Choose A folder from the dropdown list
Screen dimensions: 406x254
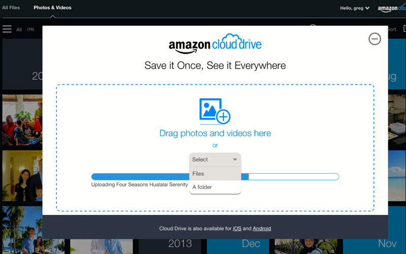215,187
